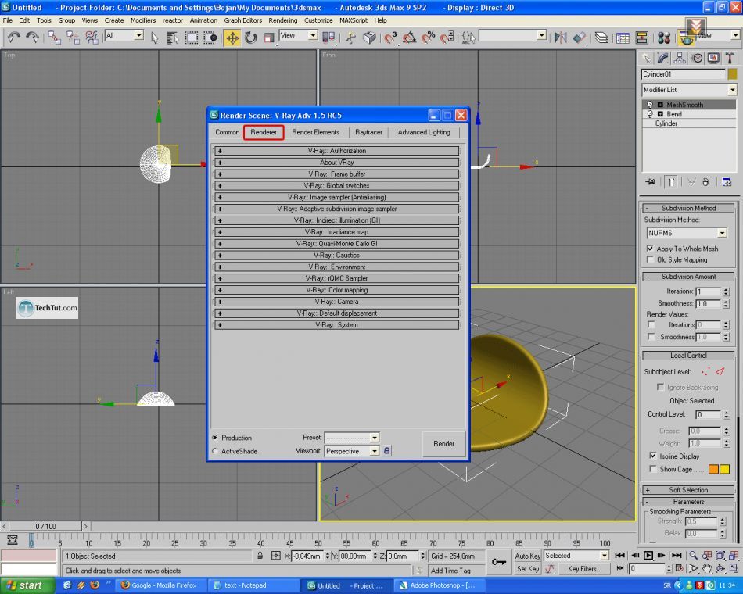Activate the Select and Uniform Scale tool
Screen dimensions: 743x594
[x=269, y=38]
